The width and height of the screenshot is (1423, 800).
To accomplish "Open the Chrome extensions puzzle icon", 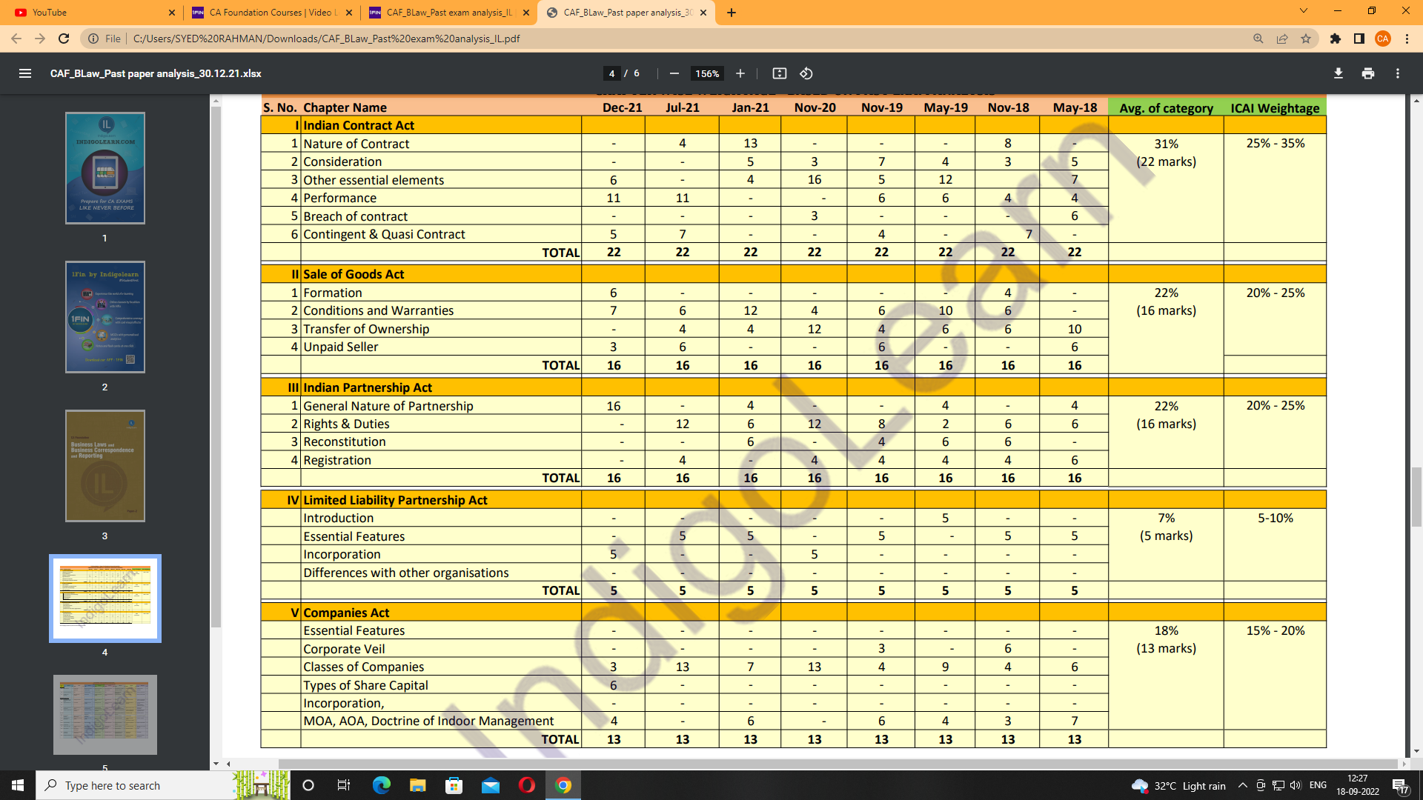I will [1335, 39].
